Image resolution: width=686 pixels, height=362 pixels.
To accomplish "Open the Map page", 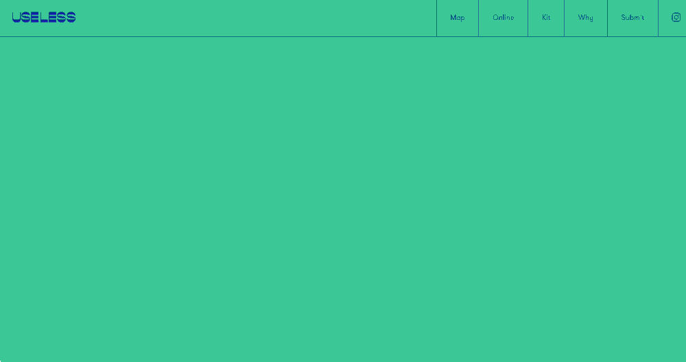I will [457, 18].
